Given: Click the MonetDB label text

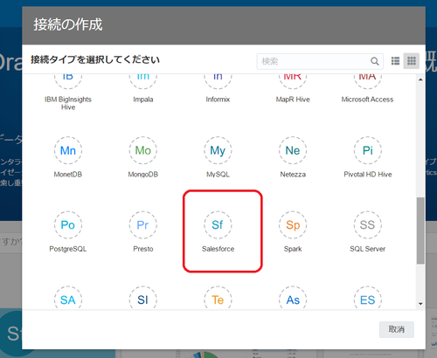Looking at the screenshot, I should point(68,175).
